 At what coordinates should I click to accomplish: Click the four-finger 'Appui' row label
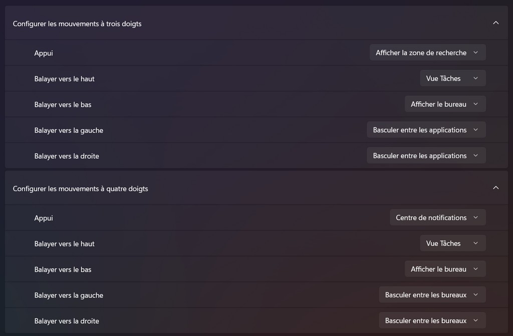tap(44, 218)
